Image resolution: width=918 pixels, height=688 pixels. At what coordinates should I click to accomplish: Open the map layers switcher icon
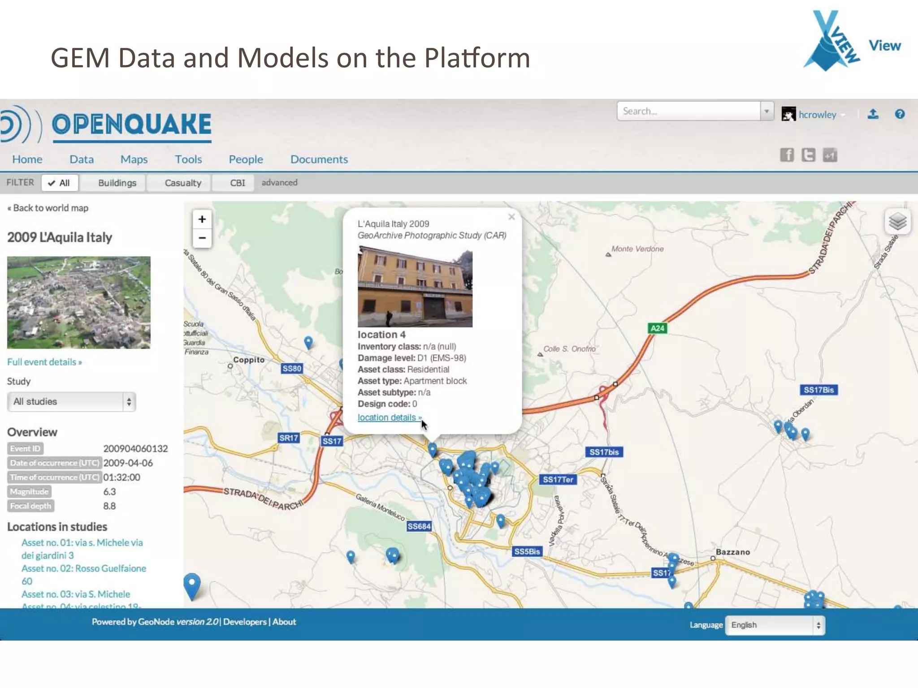(x=897, y=221)
